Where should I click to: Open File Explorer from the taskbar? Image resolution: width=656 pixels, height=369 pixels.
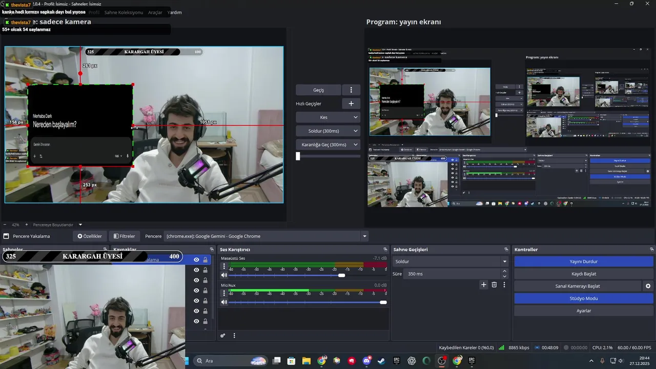pyautogui.click(x=306, y=361)
